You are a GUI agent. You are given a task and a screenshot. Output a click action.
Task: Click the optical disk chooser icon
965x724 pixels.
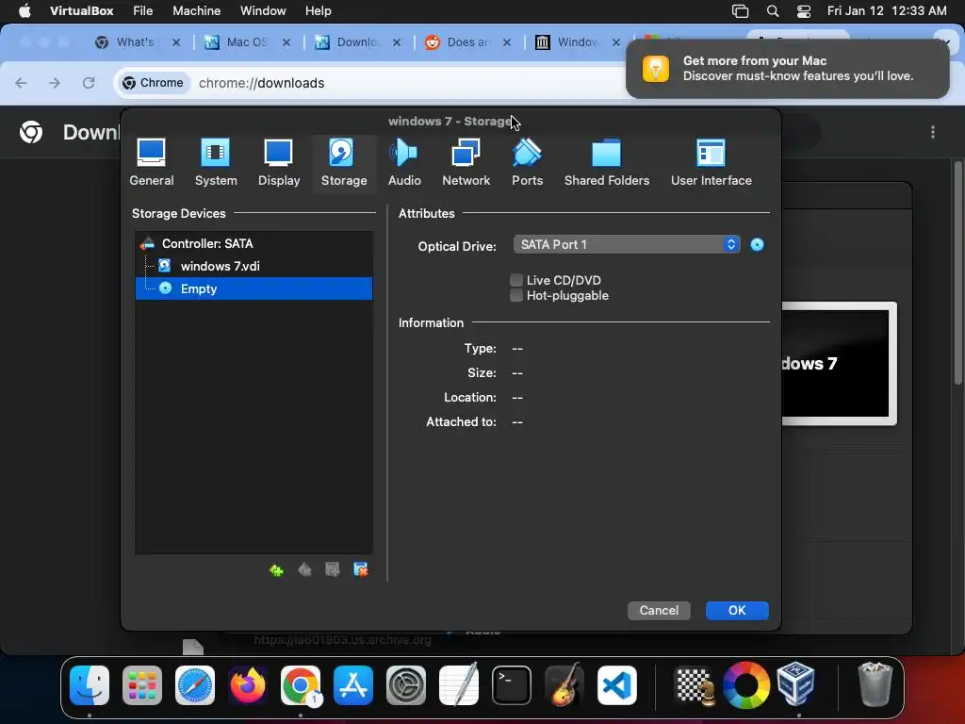tap(757, 245)
